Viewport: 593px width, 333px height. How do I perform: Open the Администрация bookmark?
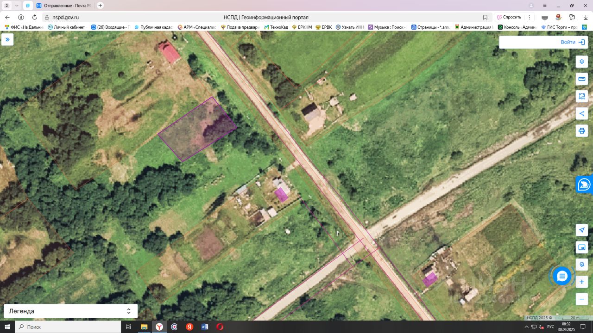tap(474, 27)
